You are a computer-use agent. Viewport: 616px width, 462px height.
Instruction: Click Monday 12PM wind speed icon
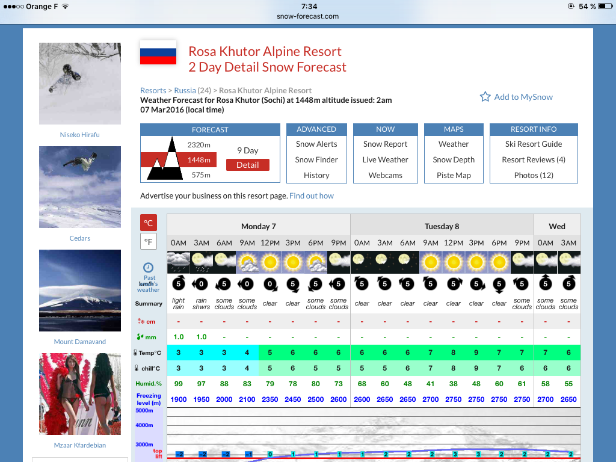click(270, 284)
